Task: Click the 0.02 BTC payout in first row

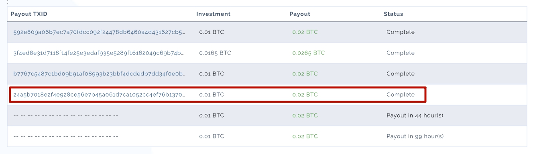Action: 305,32
